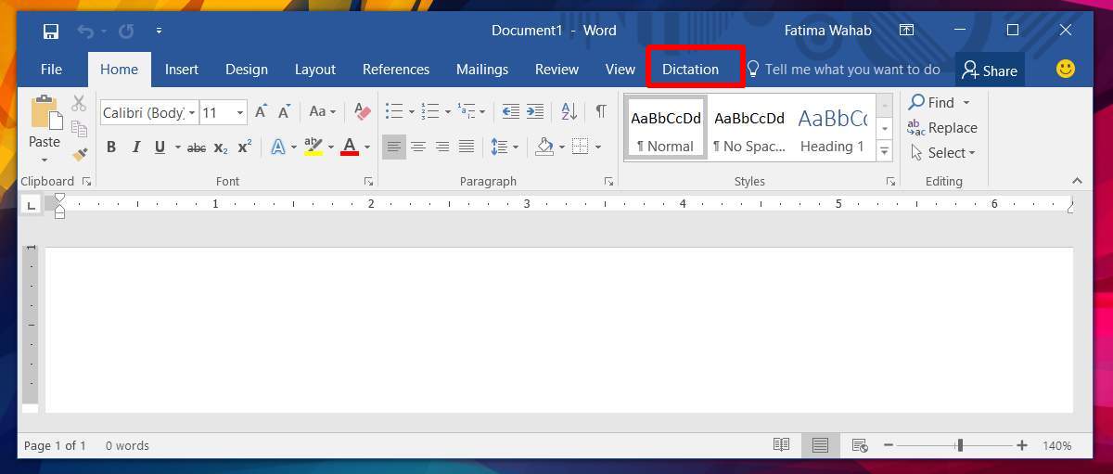Click the Share button
Screen dimensions: 1113x474
[989, 70]
